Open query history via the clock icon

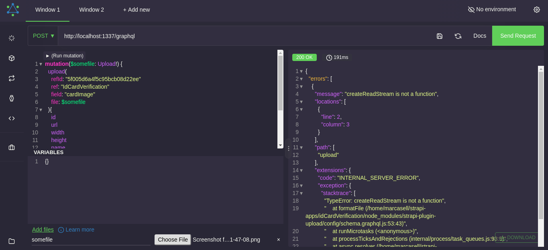12,98
